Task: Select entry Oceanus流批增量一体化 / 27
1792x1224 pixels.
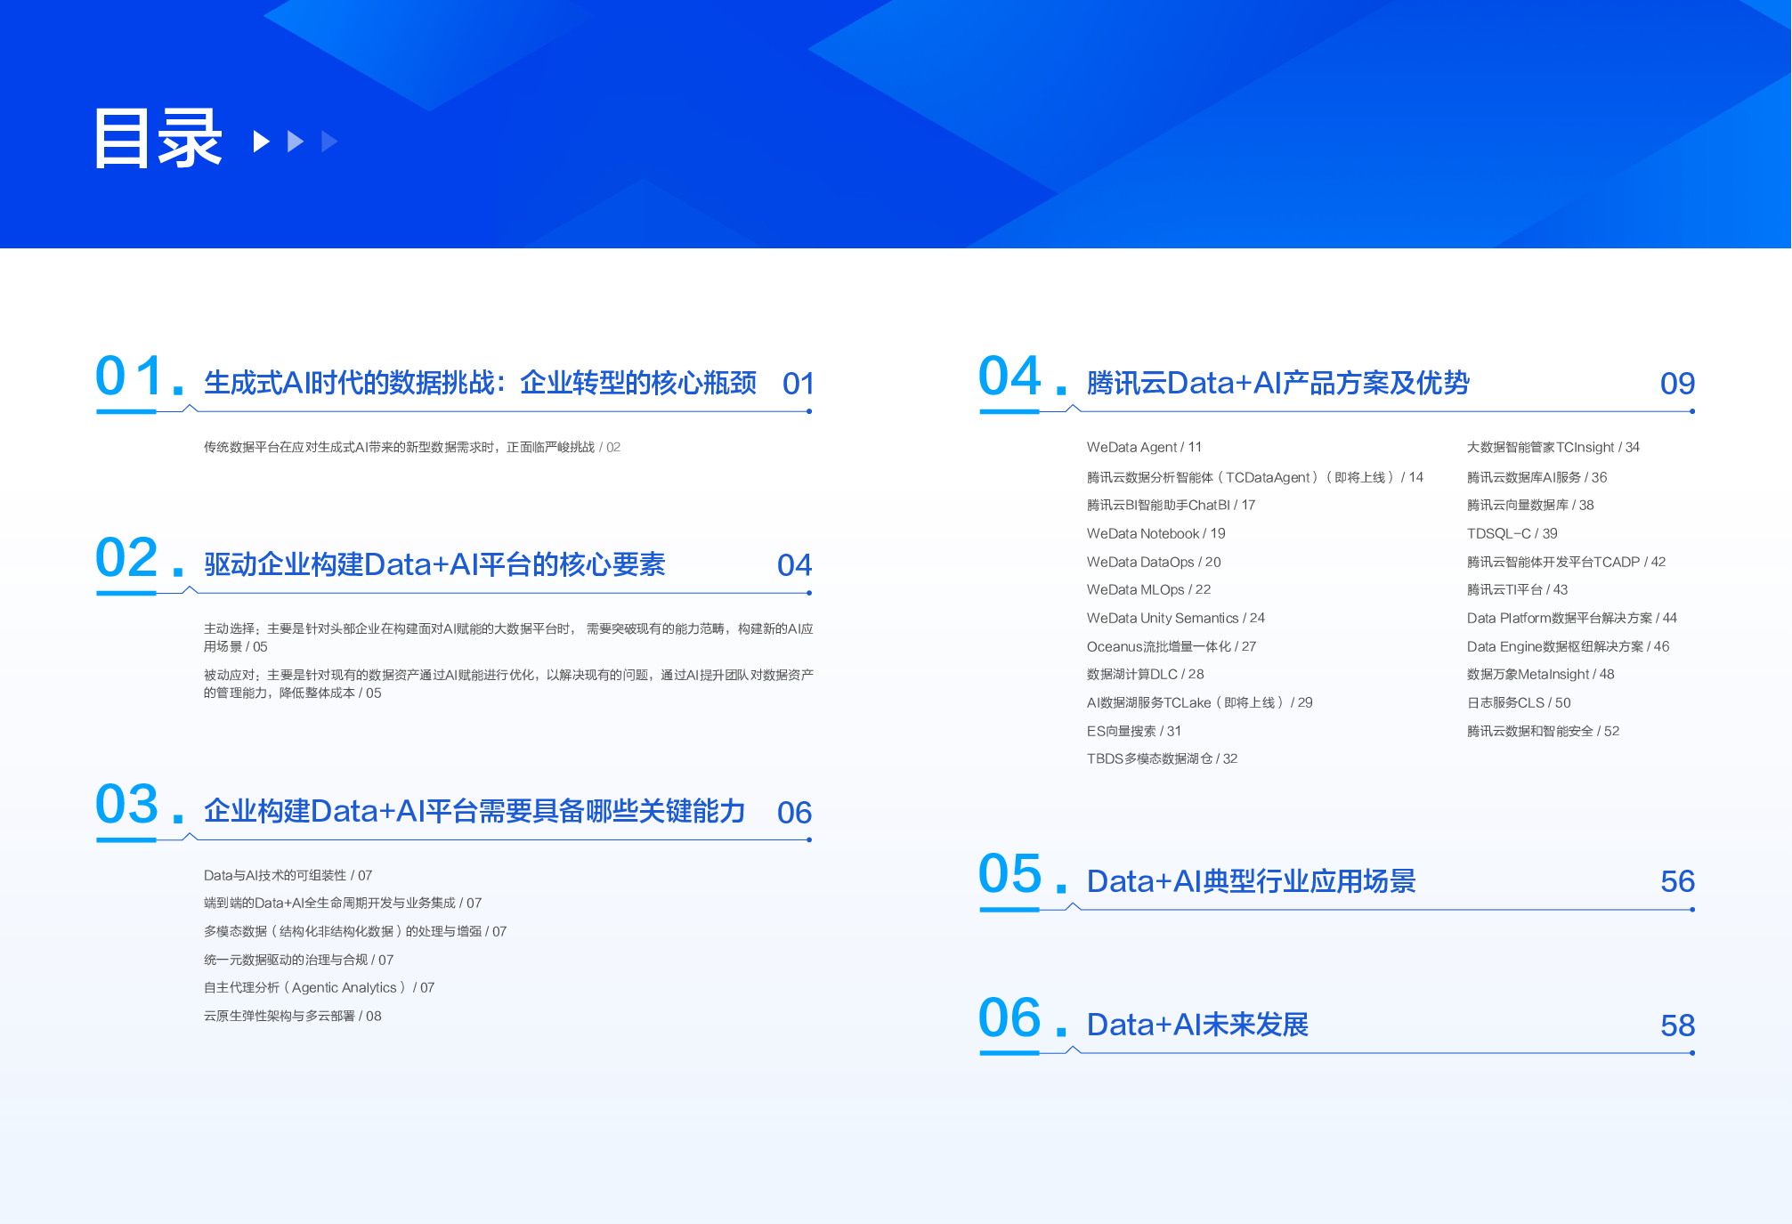Action: 1172,646
